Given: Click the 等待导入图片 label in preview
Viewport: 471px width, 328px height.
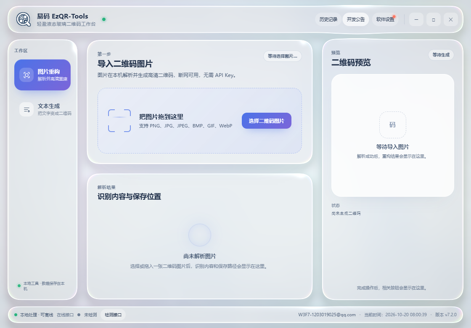Looking at the screenshot, I should (393, 147).
